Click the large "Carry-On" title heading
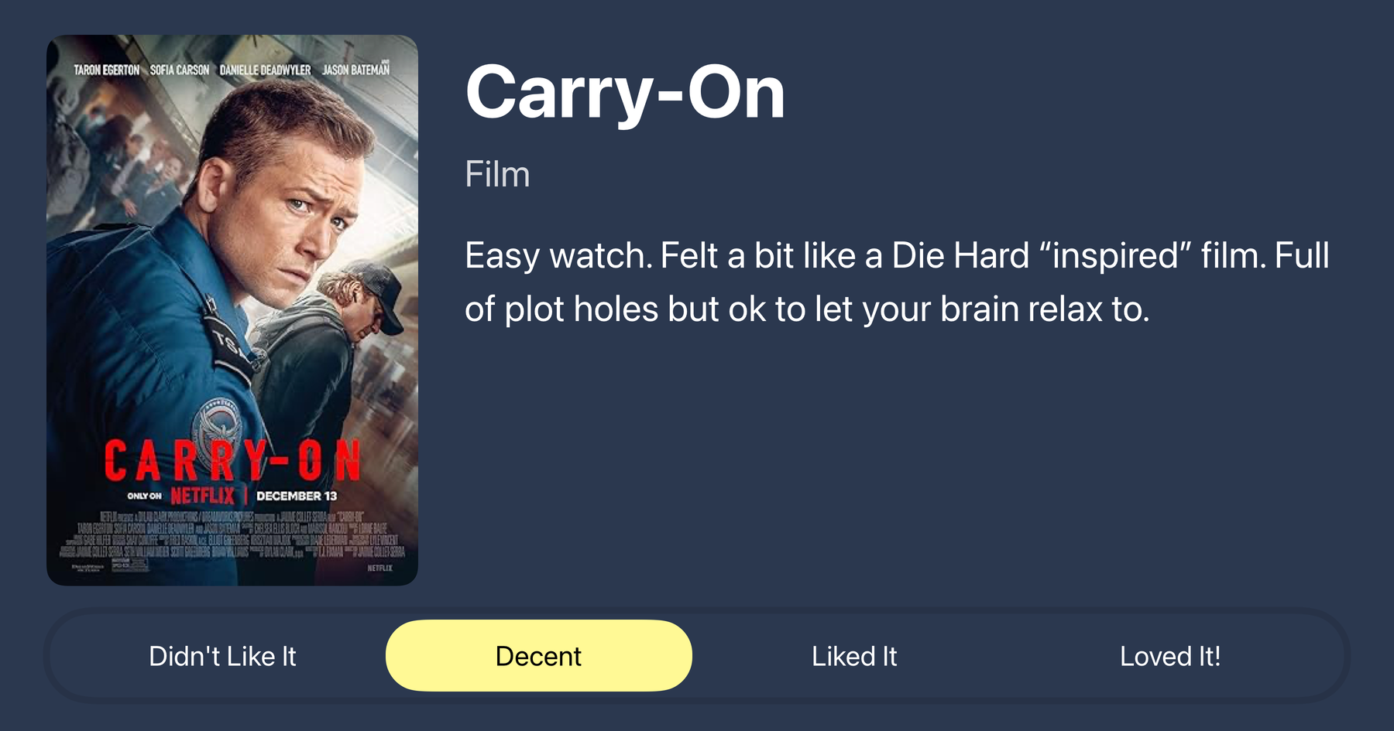1394x731 pixels. point(625,92)
